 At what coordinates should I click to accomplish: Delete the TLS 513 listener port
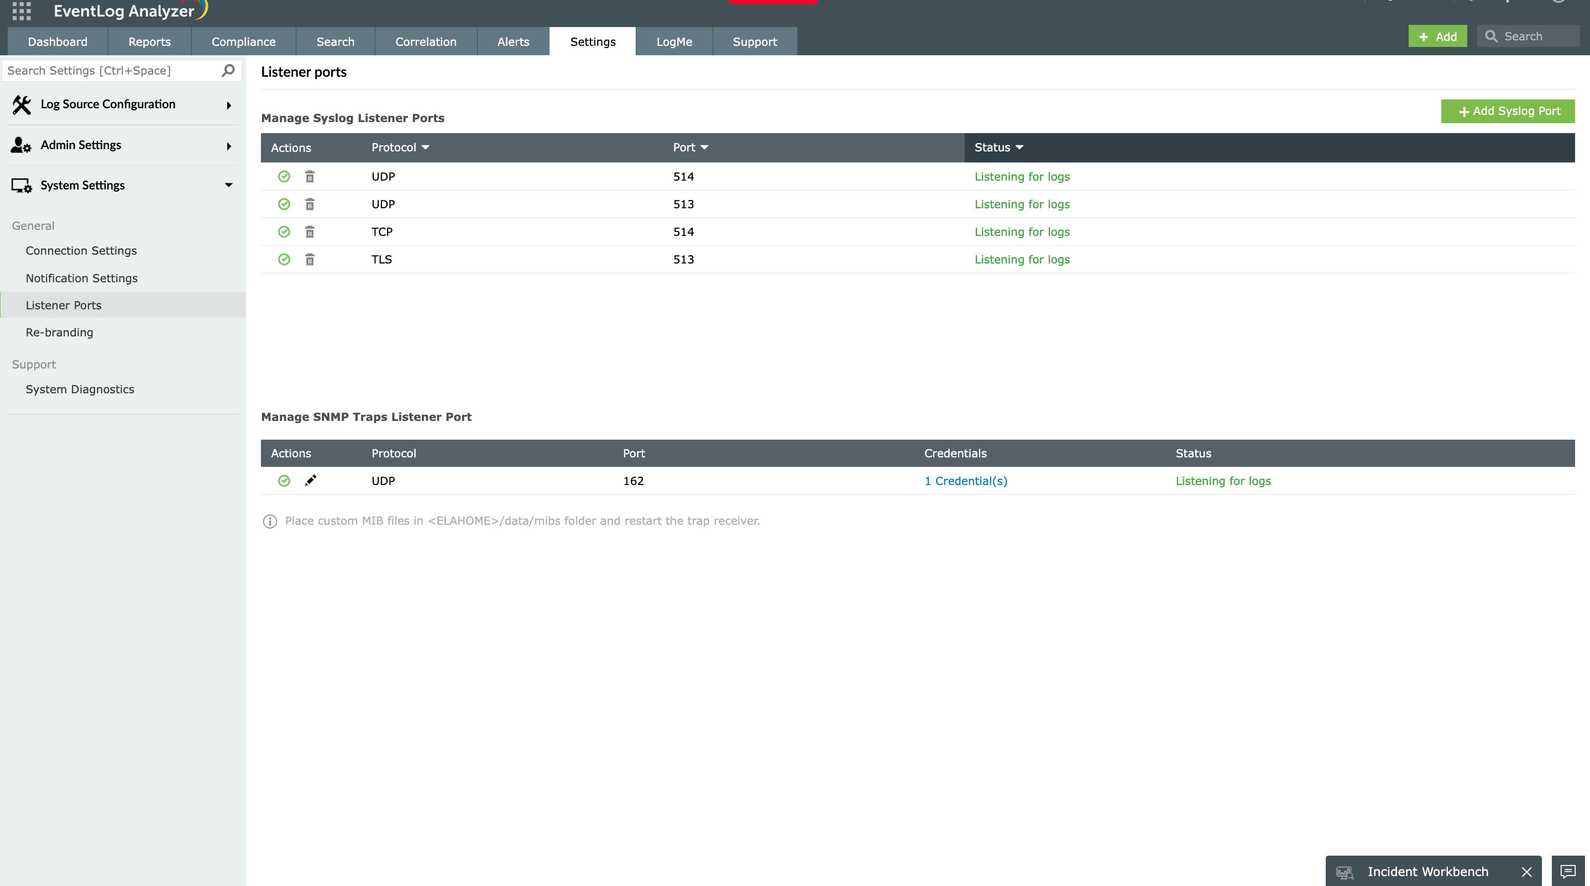(310, 259)
